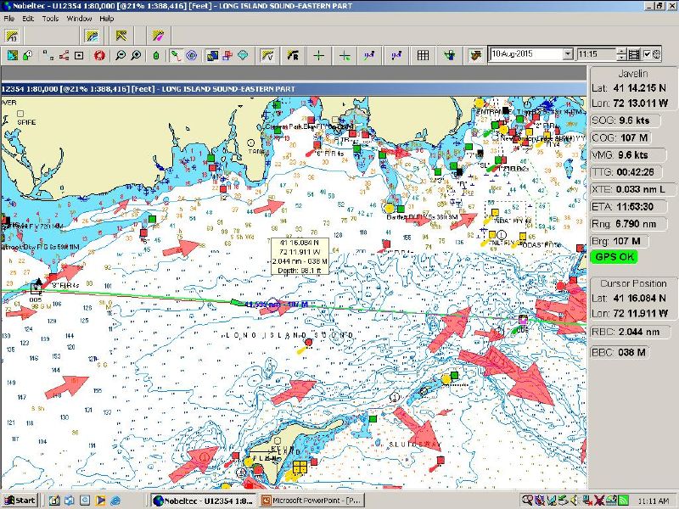Open the Window menu
679x509 pixels.
point(79,18)
